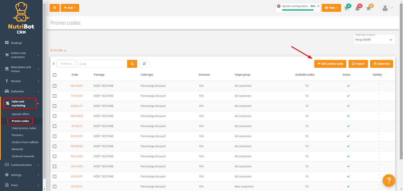The height and width of the screenshot is (191, 403).
Task: Click the magnifier search button
Action: click(x=132, y=64)
